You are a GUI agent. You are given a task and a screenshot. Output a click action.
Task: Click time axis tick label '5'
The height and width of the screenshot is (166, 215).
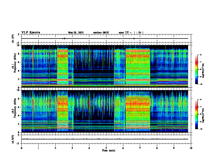click(x=106, y=148)
